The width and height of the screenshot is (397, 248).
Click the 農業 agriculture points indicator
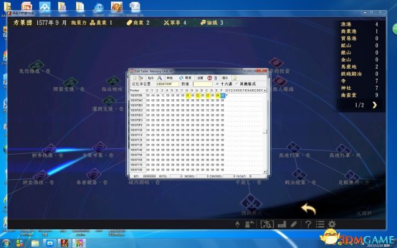pos(101,23)
